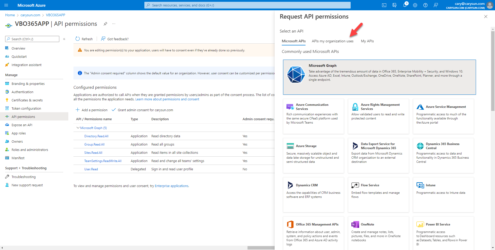Image resolution: width=495 pixels, height=250 pixels.
Task: Open Authentication settings
Action: coord(22,92)
